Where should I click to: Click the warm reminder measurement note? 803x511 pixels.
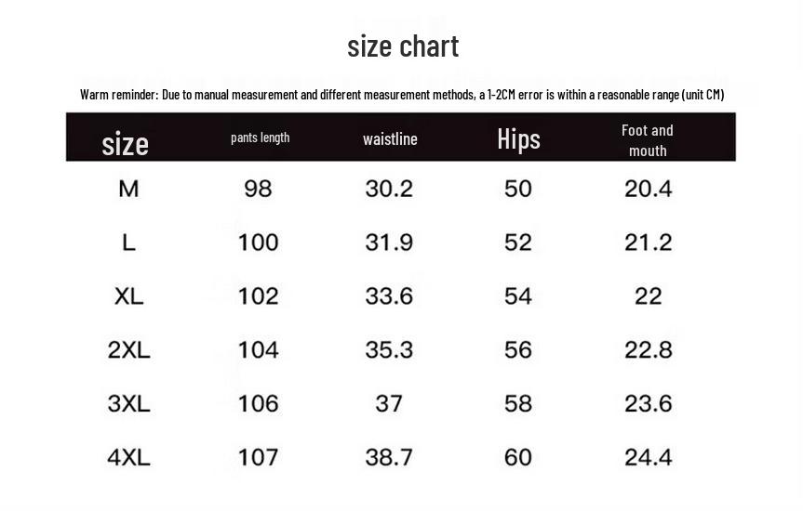pyautogui.click(x=402, y=95)
